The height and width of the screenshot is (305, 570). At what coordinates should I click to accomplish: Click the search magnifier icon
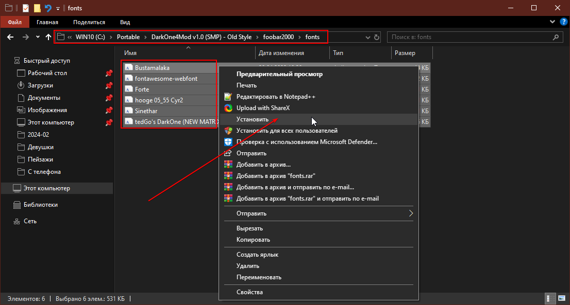pos(556,37)
